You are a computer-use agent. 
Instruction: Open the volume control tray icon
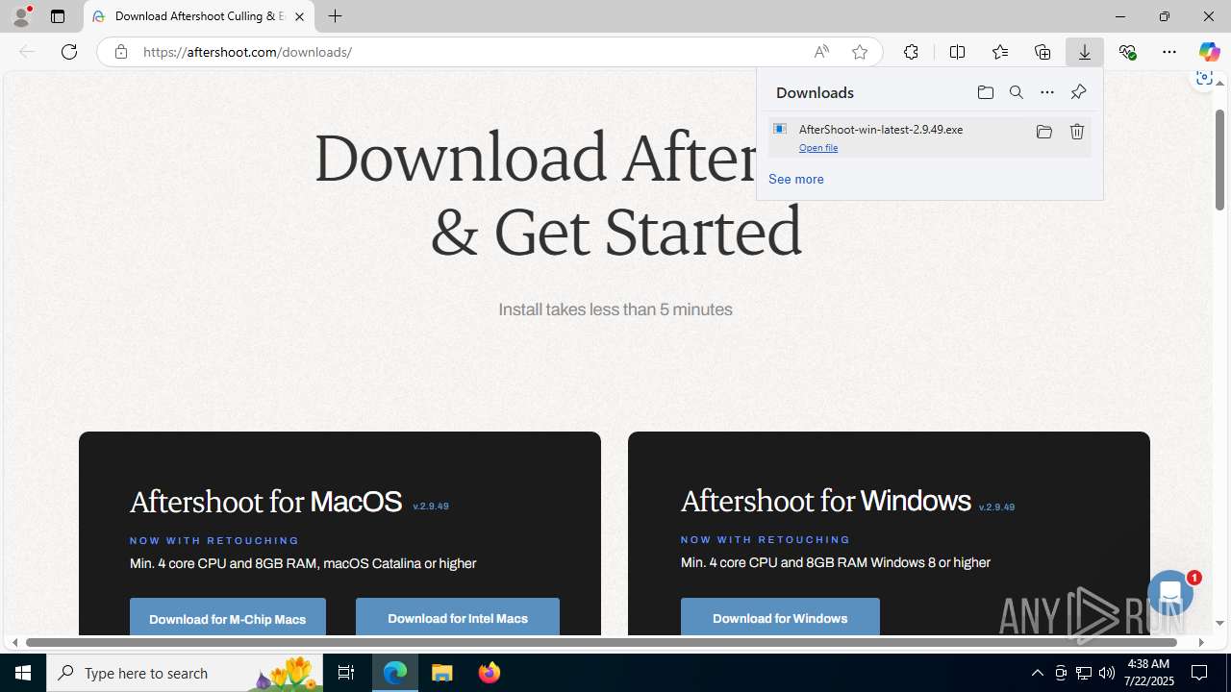[1107, 673]
